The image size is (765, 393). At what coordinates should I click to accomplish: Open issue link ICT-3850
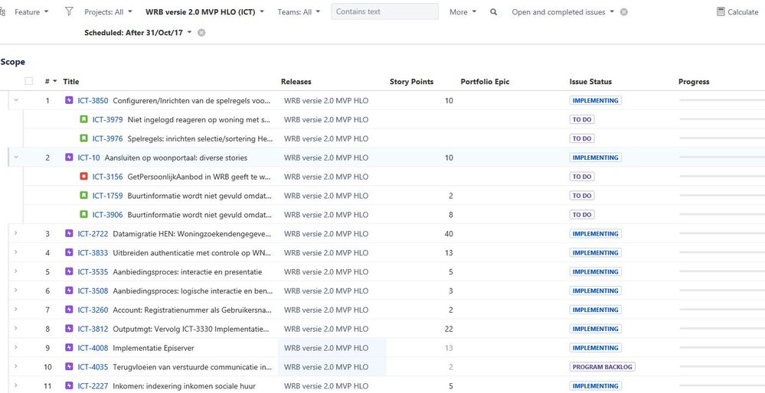[93, 101]
